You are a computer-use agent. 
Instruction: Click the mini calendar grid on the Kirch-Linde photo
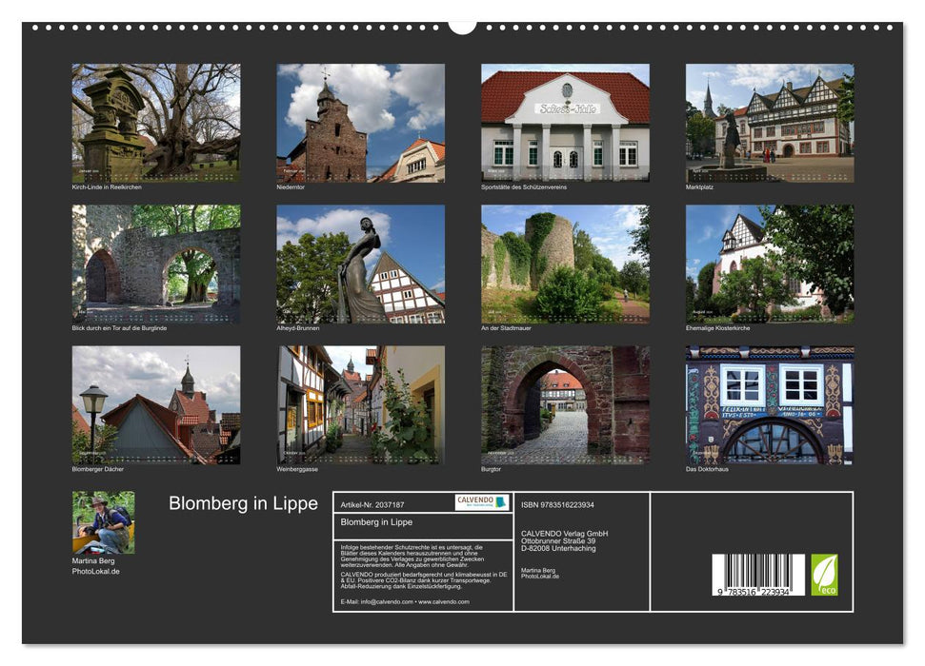click(157, 175)
